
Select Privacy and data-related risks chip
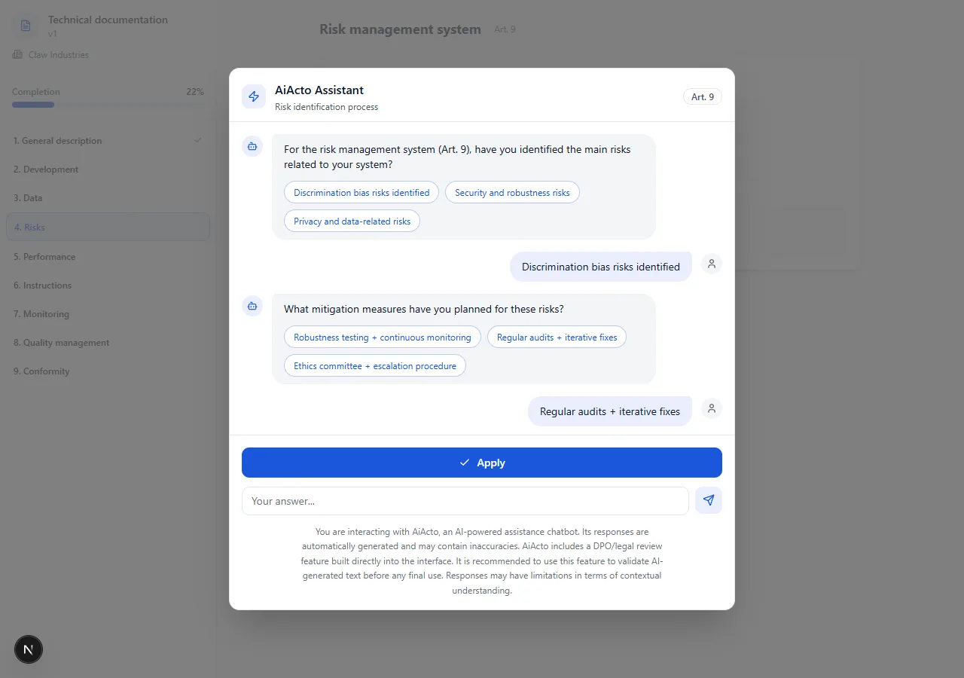352,221
